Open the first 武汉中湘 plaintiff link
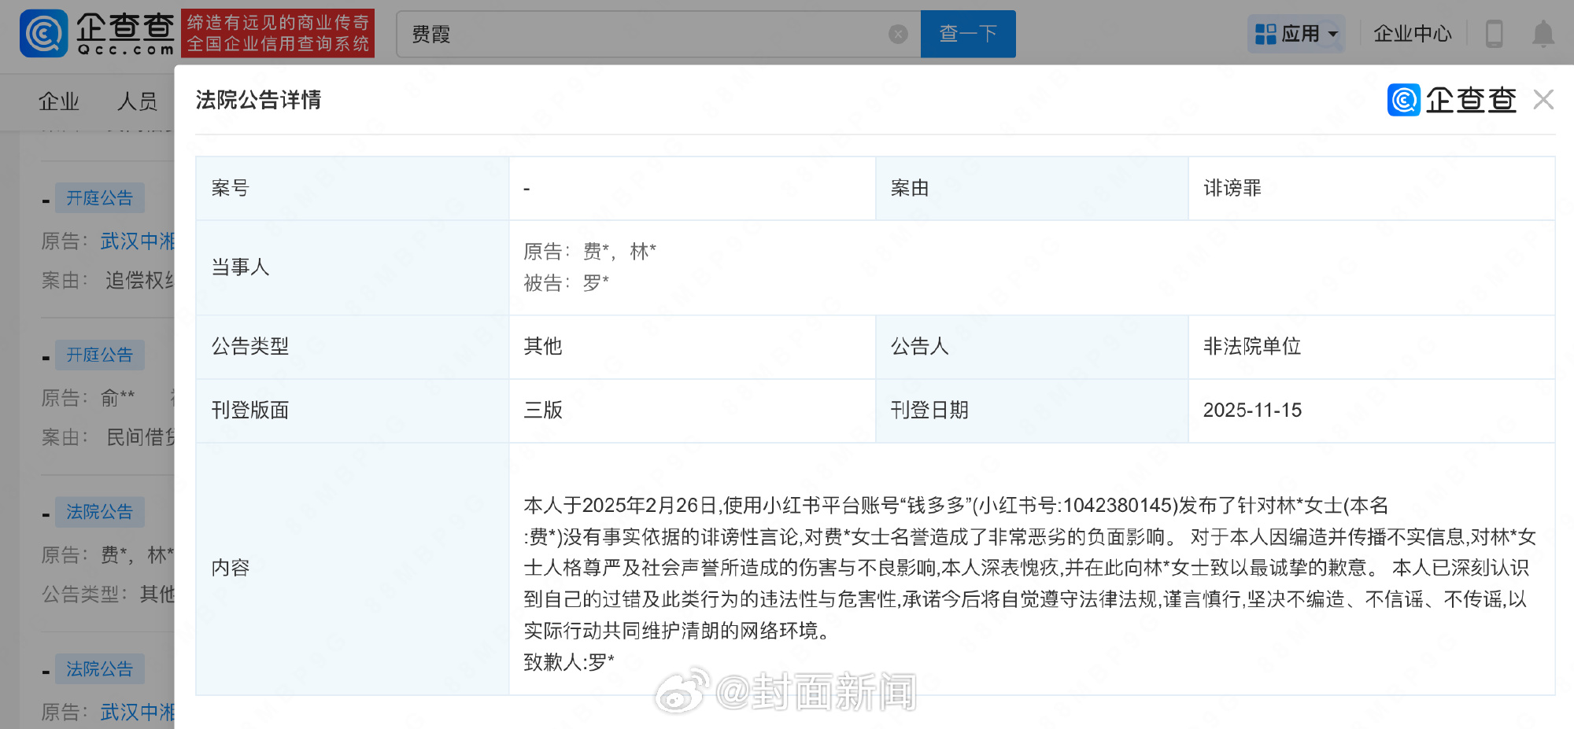 pyautogui.click(x=137, y=241)
